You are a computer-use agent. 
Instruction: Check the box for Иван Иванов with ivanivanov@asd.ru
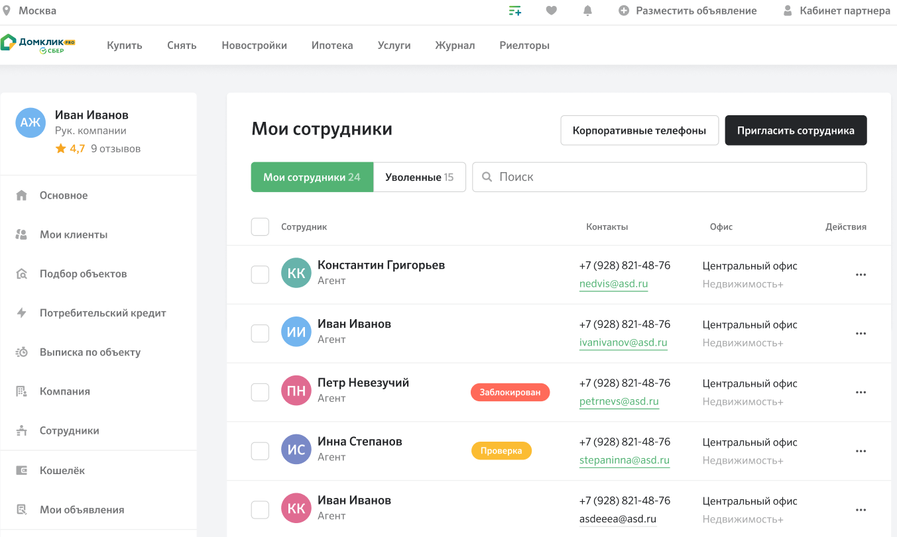260,334
